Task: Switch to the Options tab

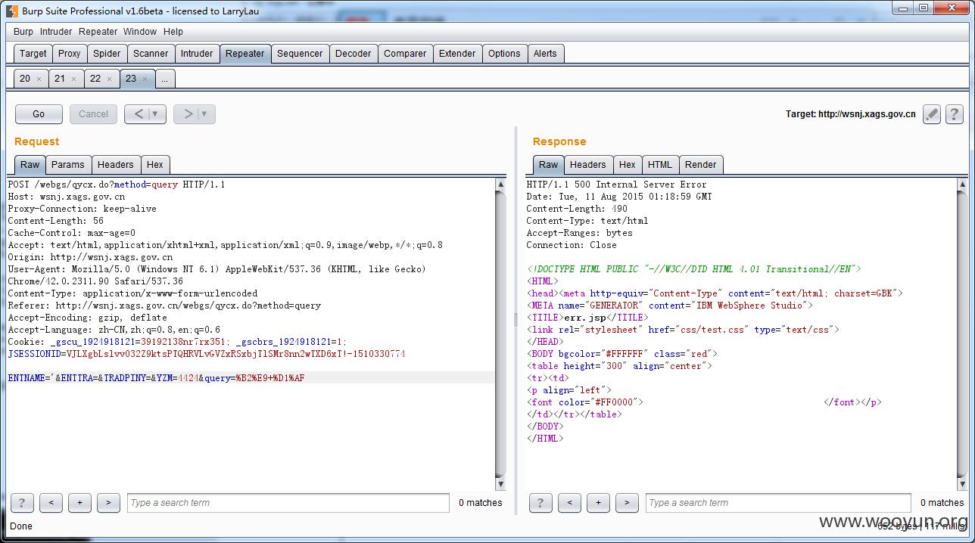Action: (504, 54)
